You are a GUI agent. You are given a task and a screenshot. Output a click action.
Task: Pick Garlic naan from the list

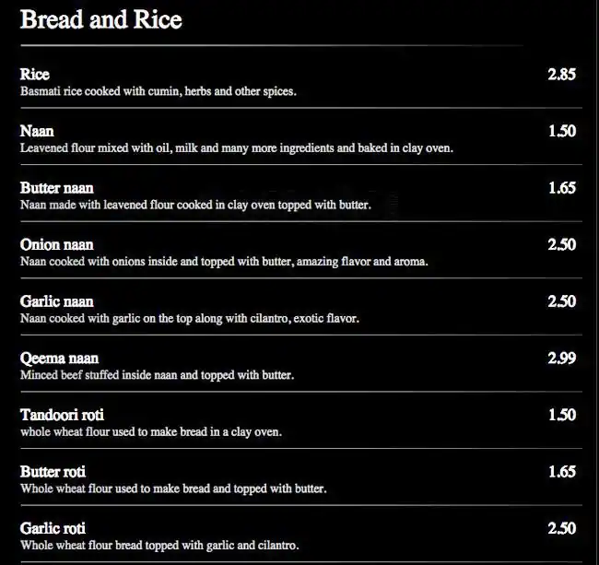click(57, 301)
